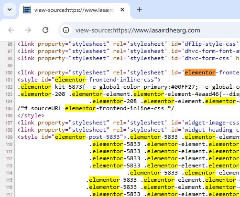
Task: Click 'dhvc-form-font-a' id on line 97
Action: point(212,51)
